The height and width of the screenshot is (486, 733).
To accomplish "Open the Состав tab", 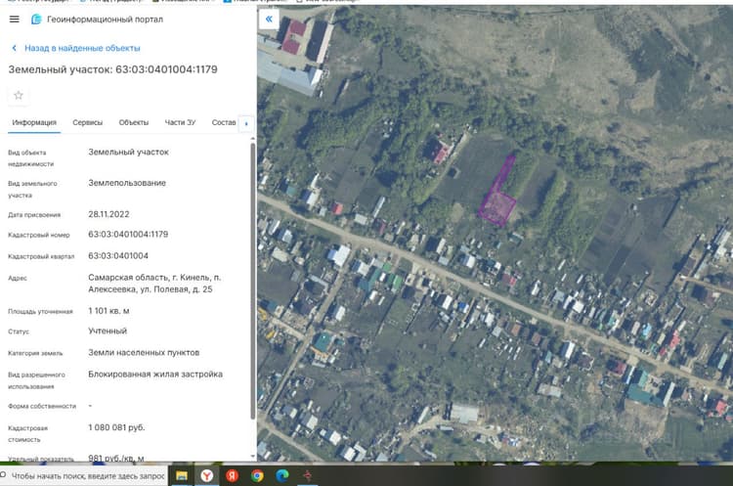I will click(224, 122).
